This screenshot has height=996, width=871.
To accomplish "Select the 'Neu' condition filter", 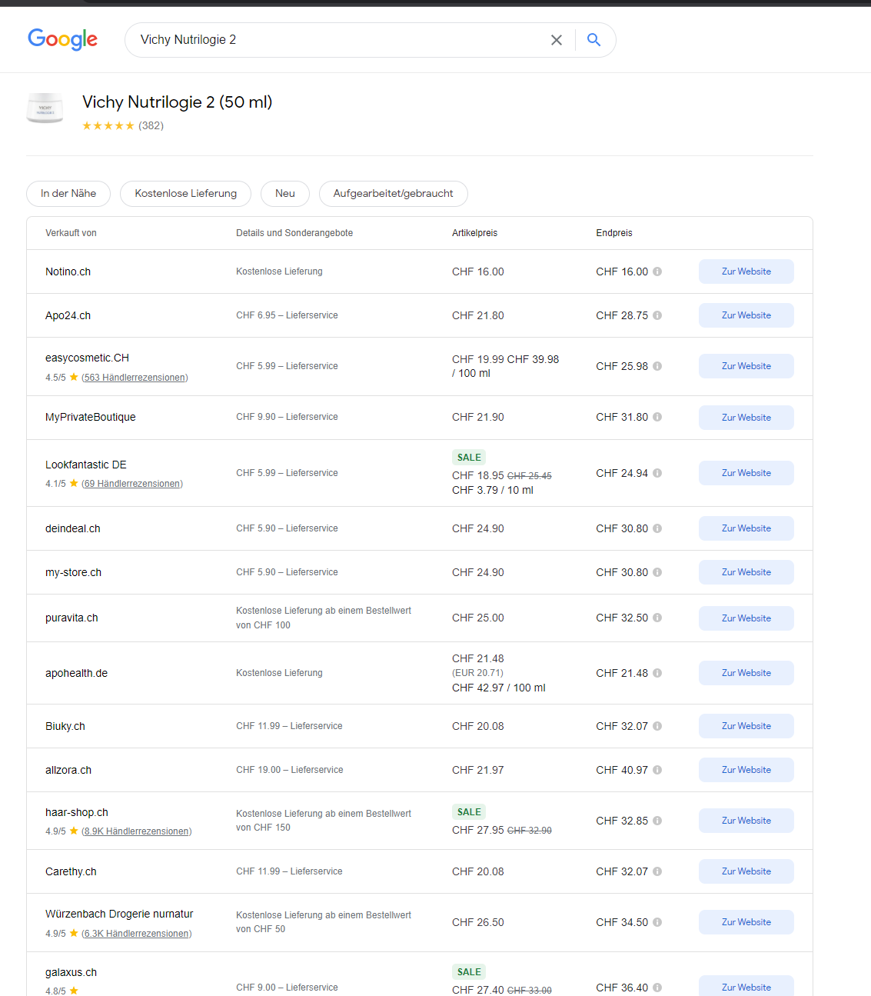I will pyautogui.click(x=284, y=194).
